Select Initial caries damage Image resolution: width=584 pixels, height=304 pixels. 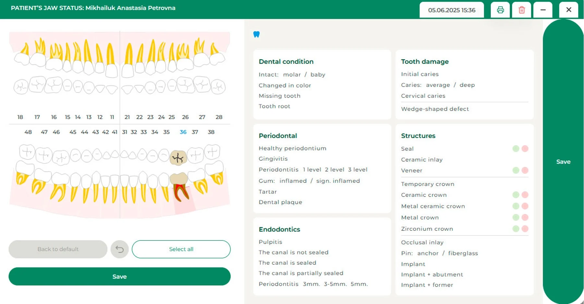[420, 74]
